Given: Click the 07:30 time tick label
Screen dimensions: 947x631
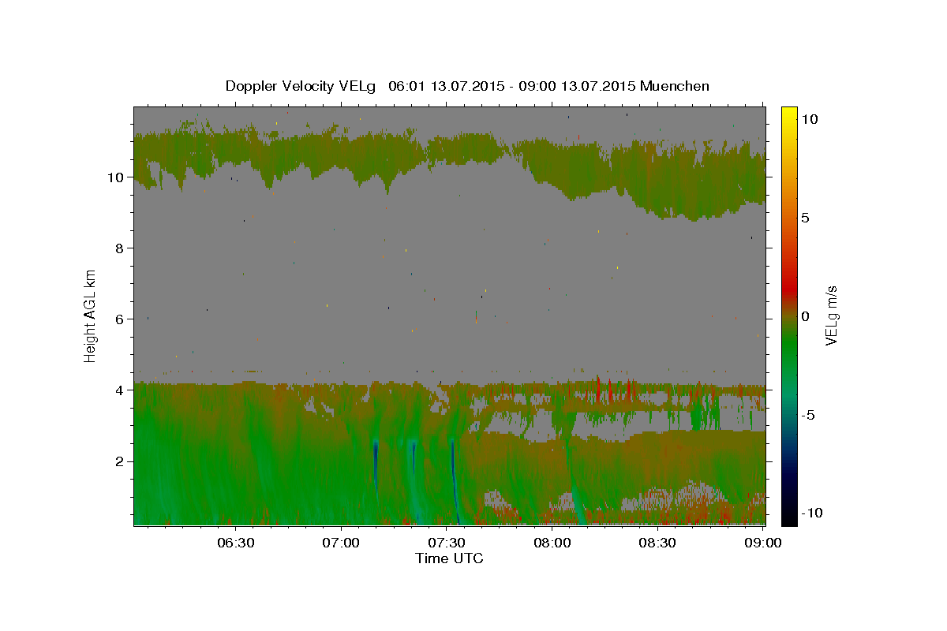Looking at the screenshot, I should pos(446,543).
